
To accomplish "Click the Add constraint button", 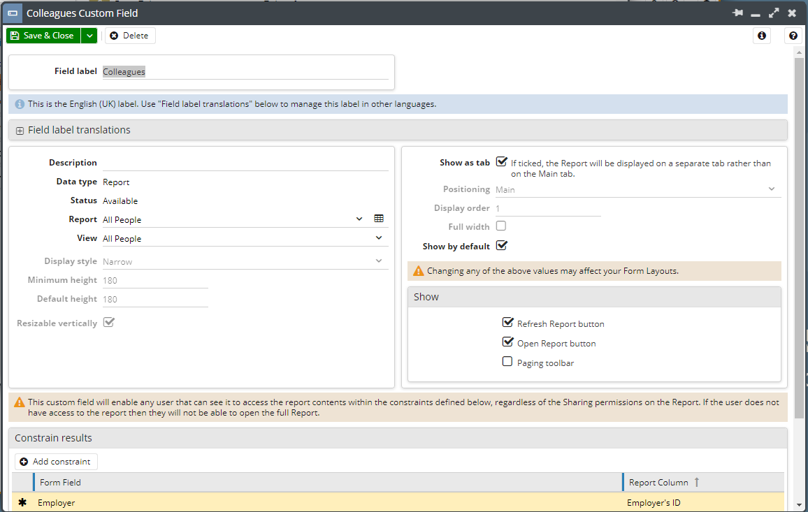I will 56,462.
